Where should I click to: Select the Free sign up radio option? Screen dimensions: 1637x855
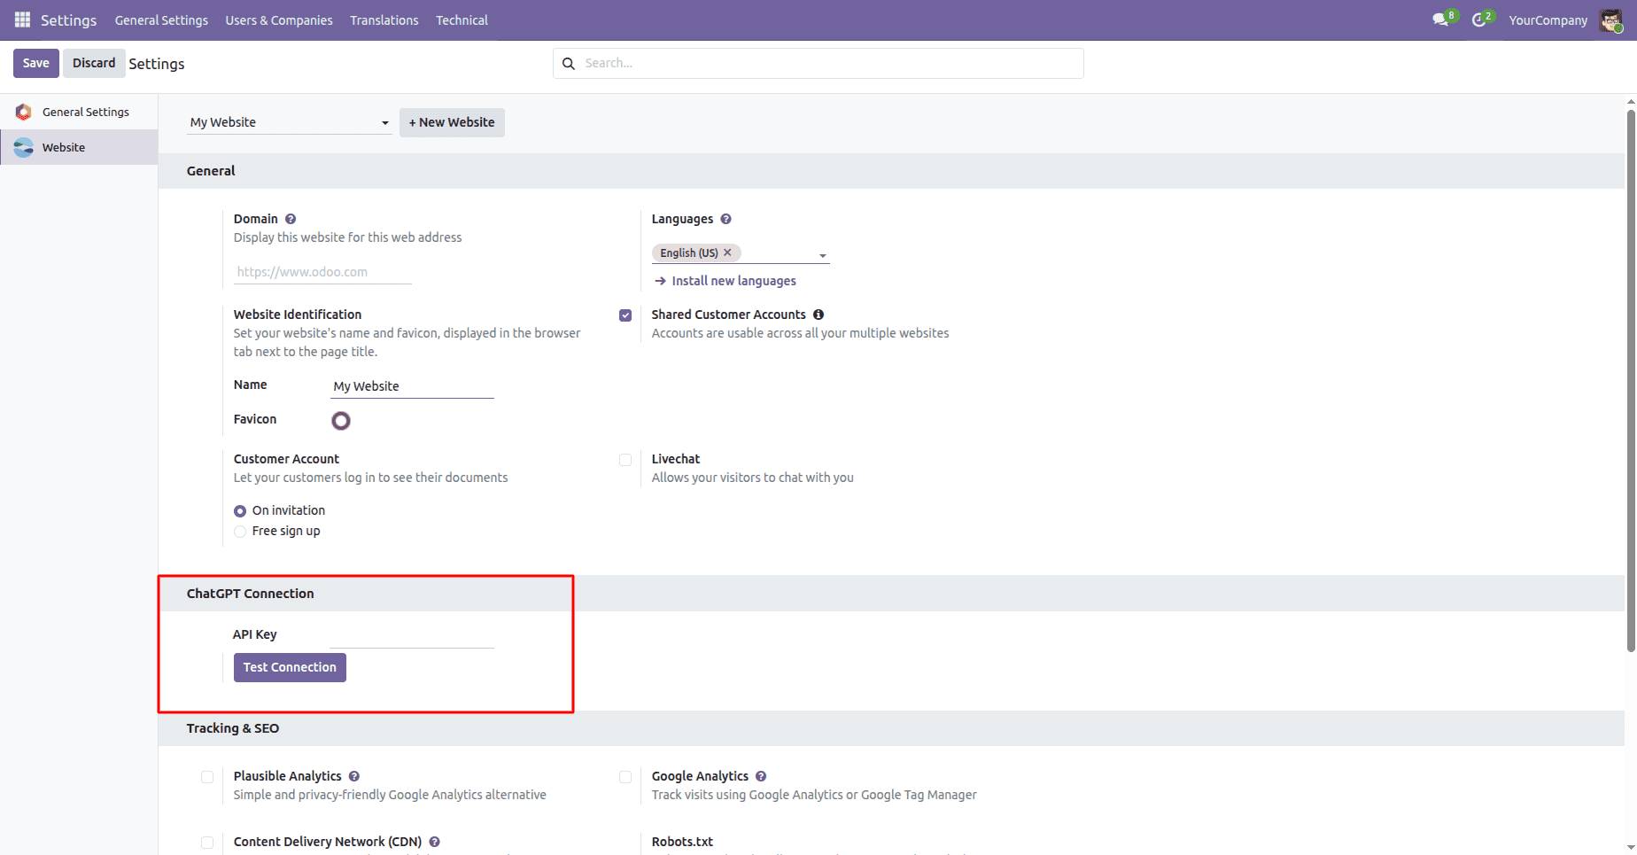[240, 532]
